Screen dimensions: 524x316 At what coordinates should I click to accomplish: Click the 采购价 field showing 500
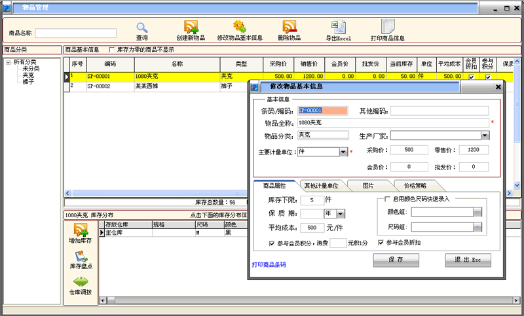(409, 150)
